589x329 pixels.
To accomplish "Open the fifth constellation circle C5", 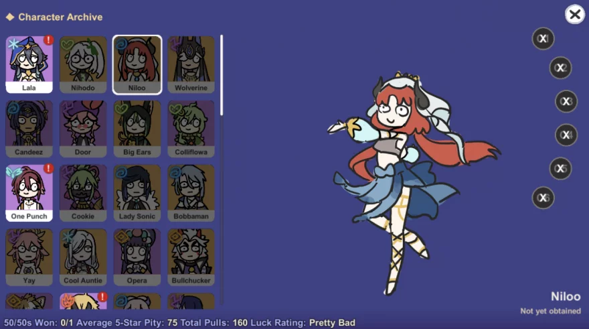I will pyautogui.click(x=560, y=168).
